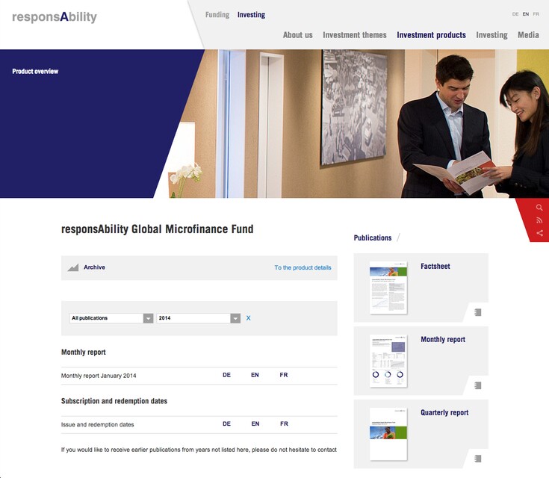
Task: Click the Monthly report January 2014 row text
Action: point(99,376)
